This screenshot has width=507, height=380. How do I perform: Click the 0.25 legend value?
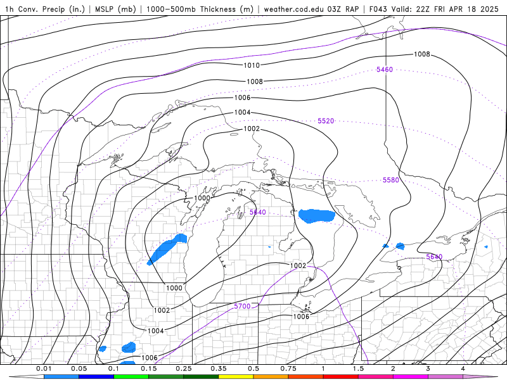click(x=183, y=369)
